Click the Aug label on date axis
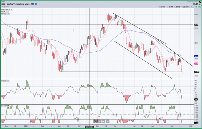202x129 pixels. coord(153,126)
